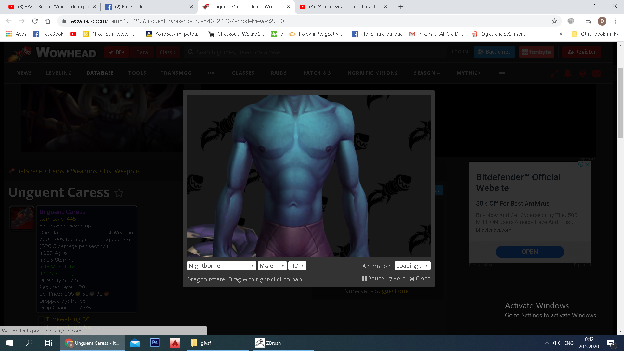The width and height of the screenshot is (624, 351).
Task: Open the Animation dropdown showing Loading
Action: [412, 266]
